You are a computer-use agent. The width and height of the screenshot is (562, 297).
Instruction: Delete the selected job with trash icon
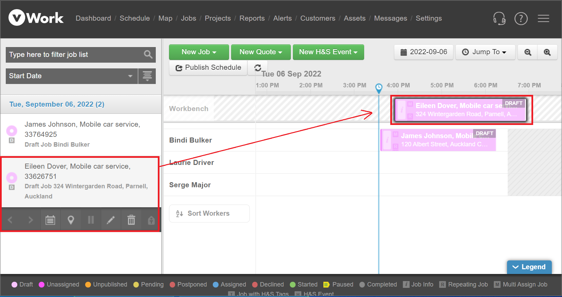[x=131, y=220]
